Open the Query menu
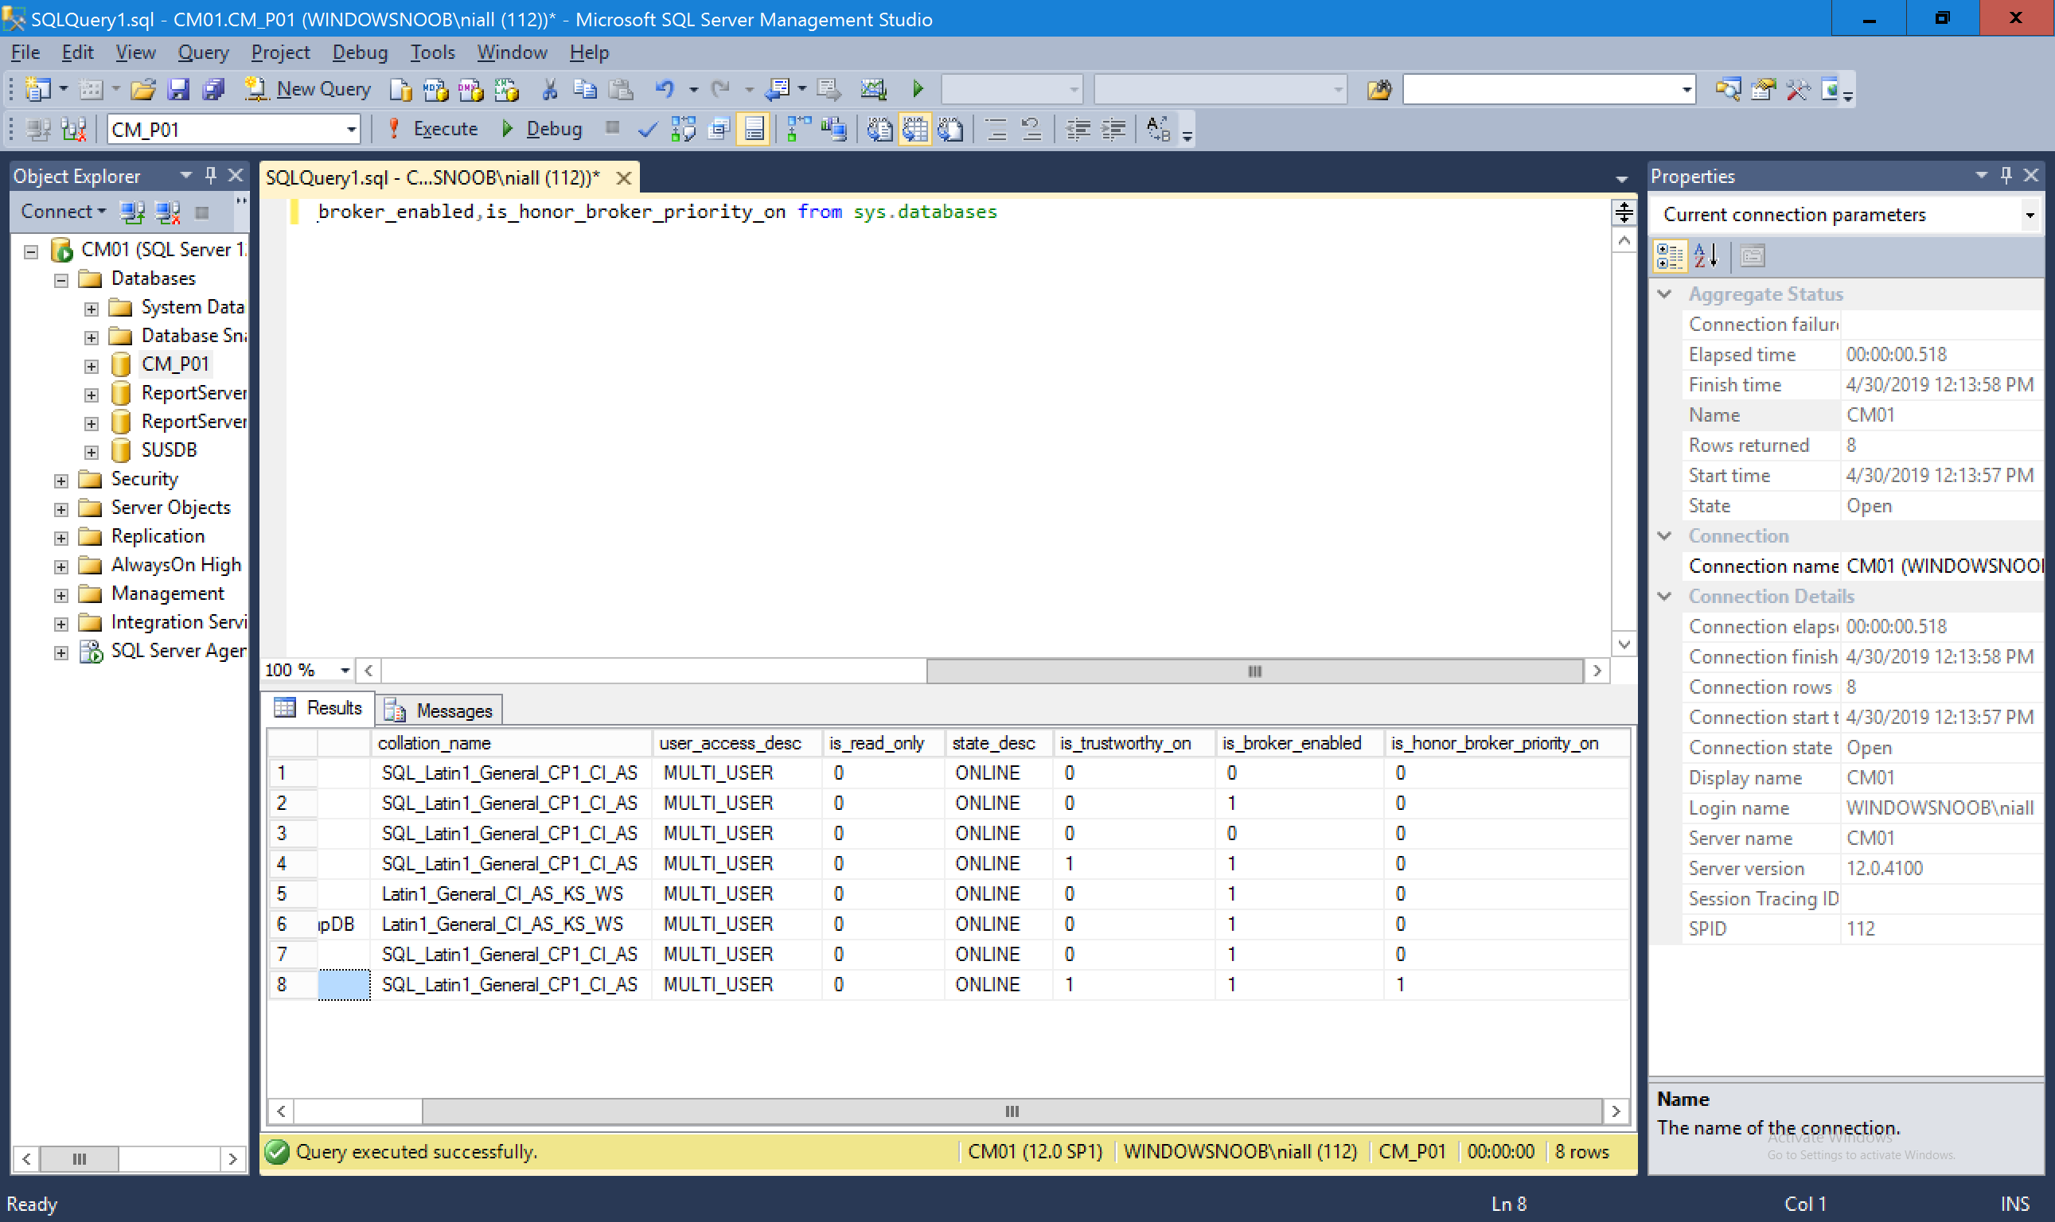 click(204, 53)
